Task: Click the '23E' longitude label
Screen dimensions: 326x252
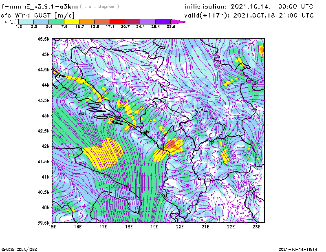Action: [x=256, y=227]
